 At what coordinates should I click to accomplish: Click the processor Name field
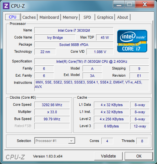pos(74,30)
